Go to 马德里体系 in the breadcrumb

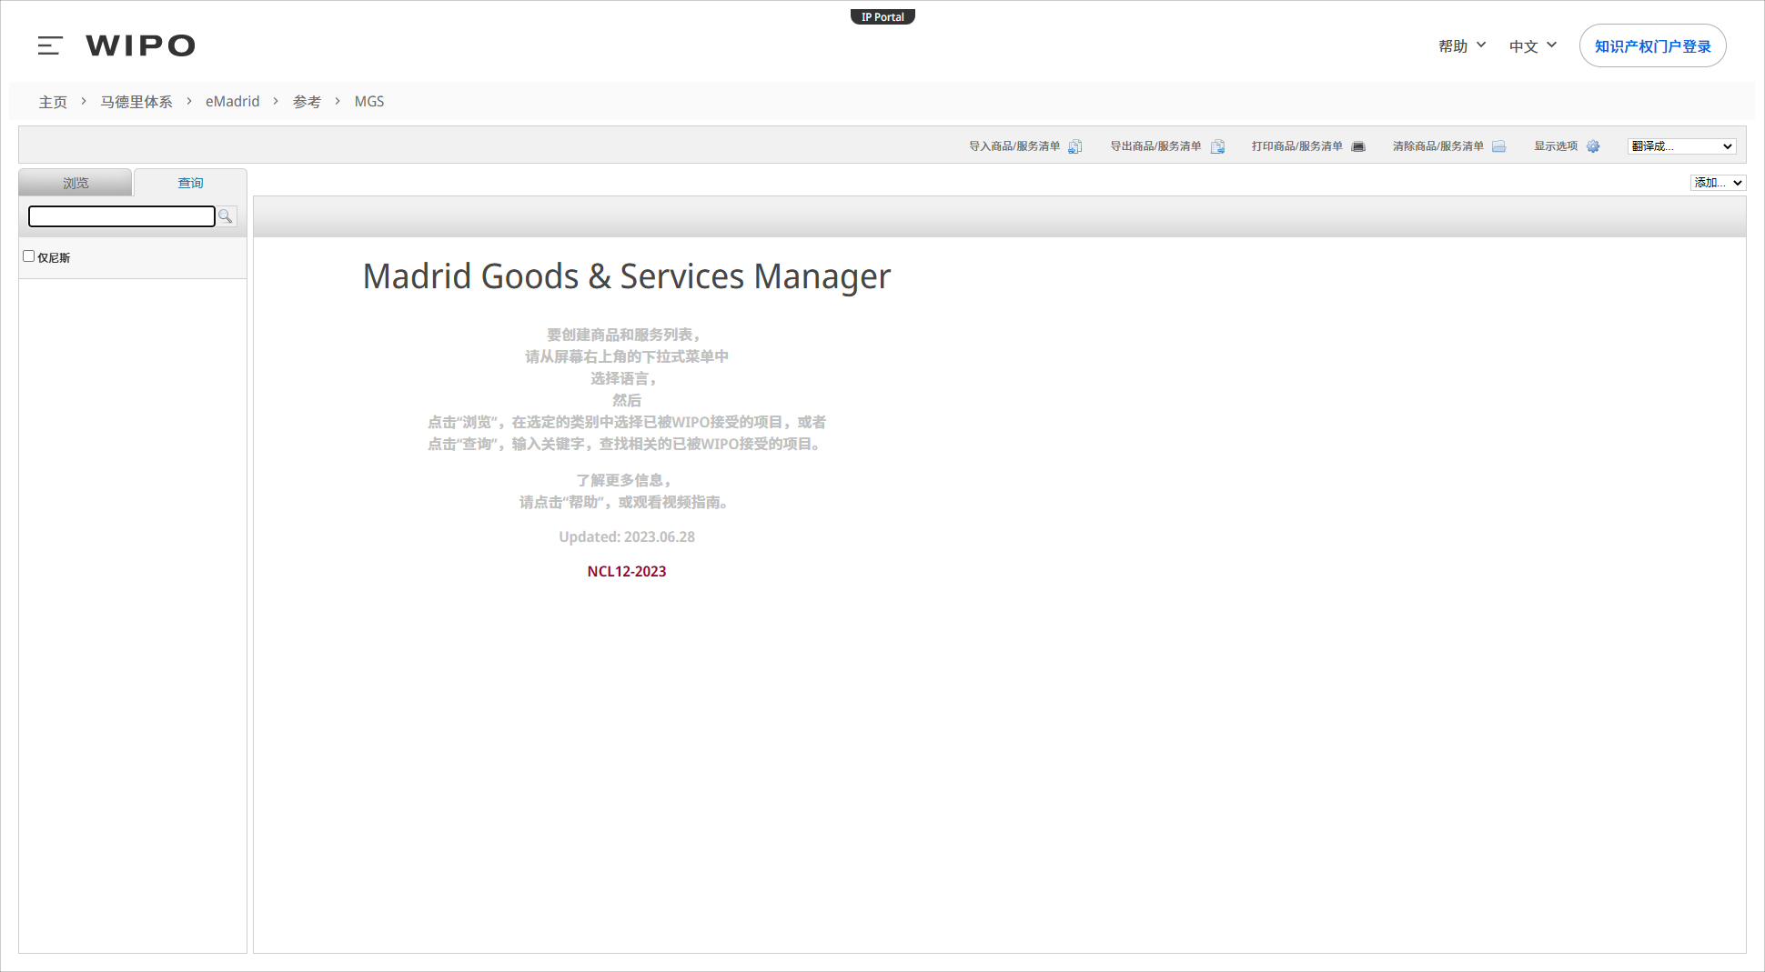pyautogui.click(x=136, y=102)
